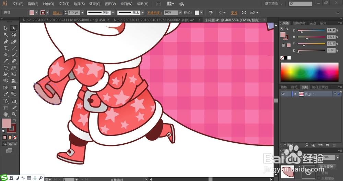Click the 变换 link in control bar

coord(234,13)
